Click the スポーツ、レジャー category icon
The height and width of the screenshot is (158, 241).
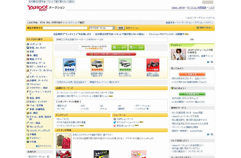click(28, 76)
